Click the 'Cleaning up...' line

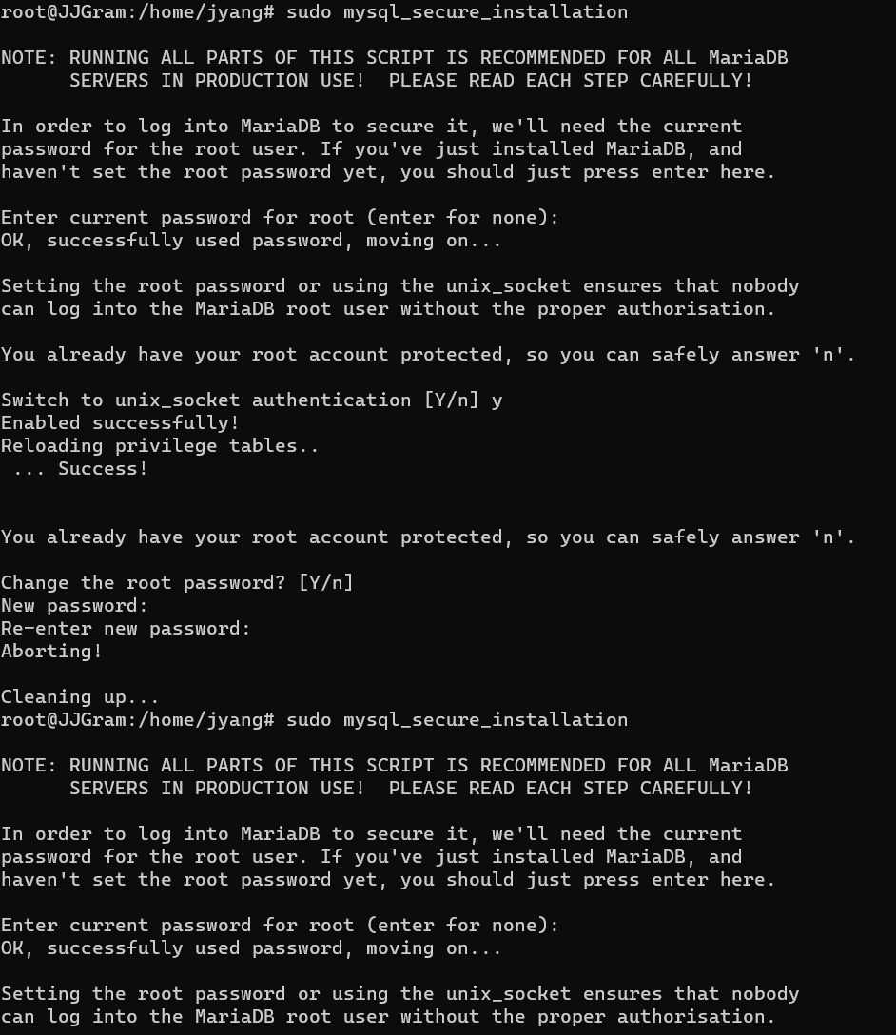[80, 697]
